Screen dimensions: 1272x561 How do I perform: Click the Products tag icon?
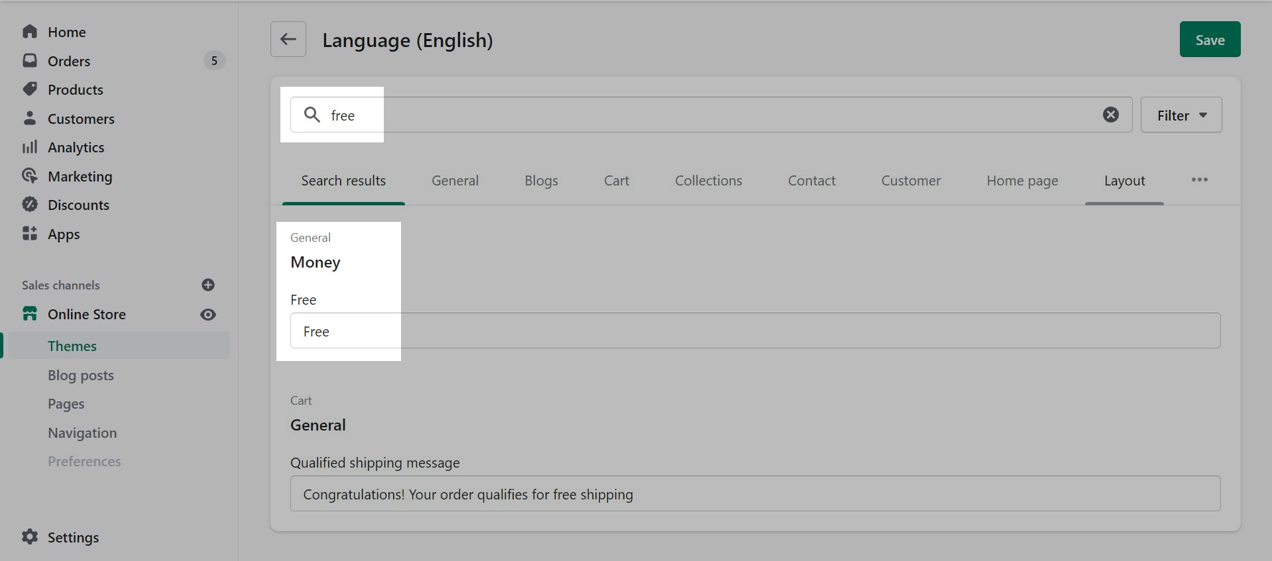[30, 89]
